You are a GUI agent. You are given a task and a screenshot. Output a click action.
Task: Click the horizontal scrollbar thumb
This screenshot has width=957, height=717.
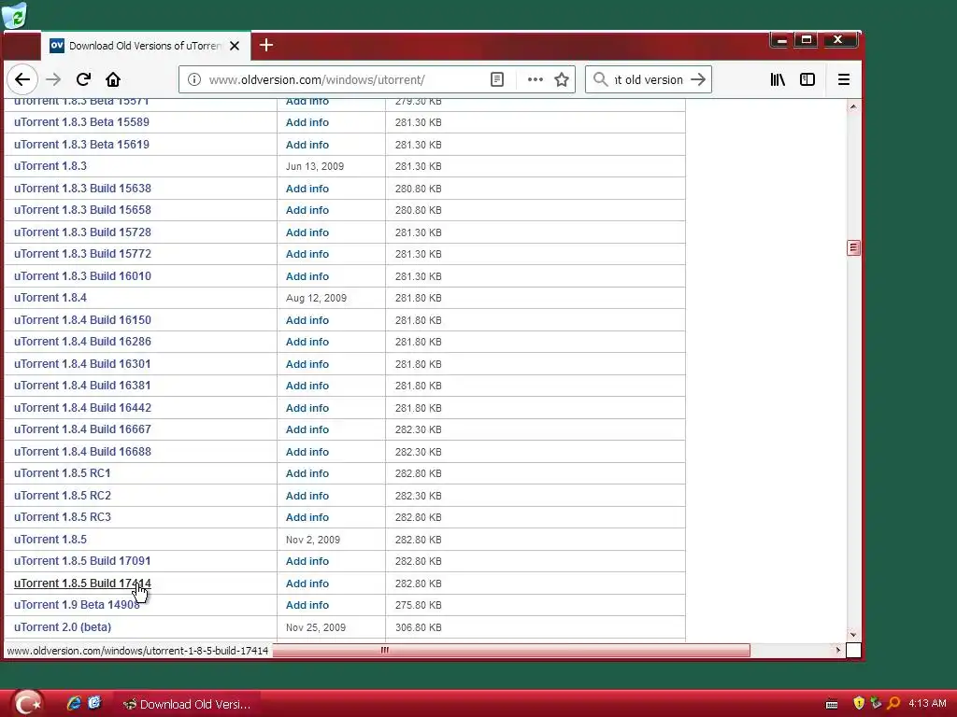click(x=511, y=651)
